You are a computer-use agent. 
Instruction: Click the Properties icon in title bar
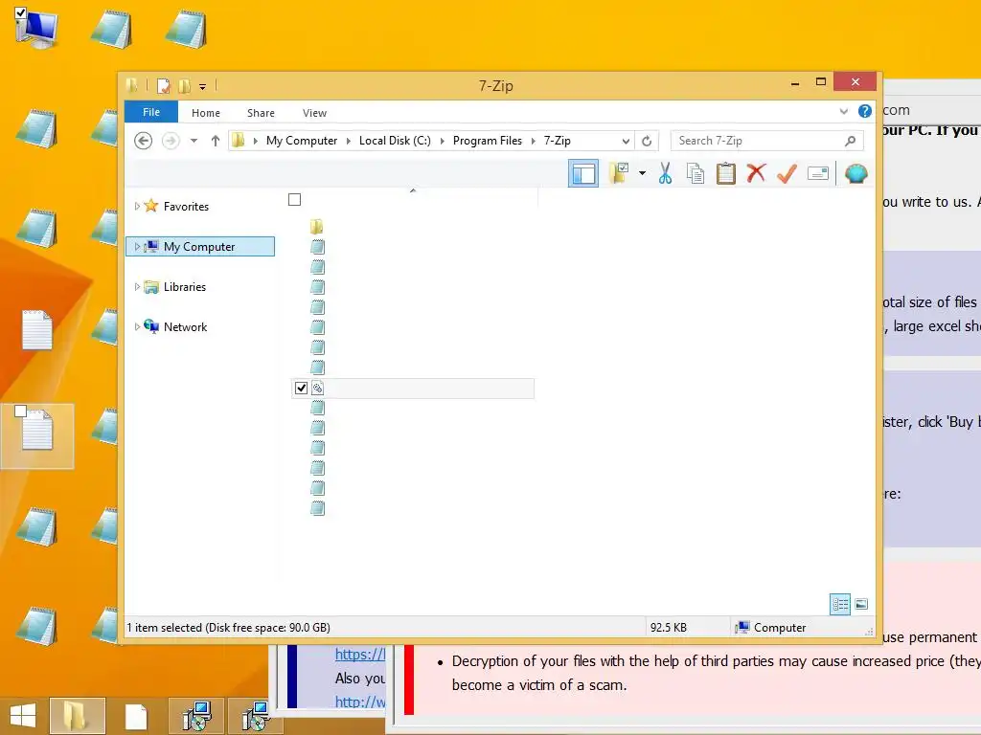pyautogui.click(x=163, y=85)
